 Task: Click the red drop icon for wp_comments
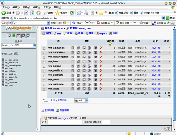pos(101,52)
